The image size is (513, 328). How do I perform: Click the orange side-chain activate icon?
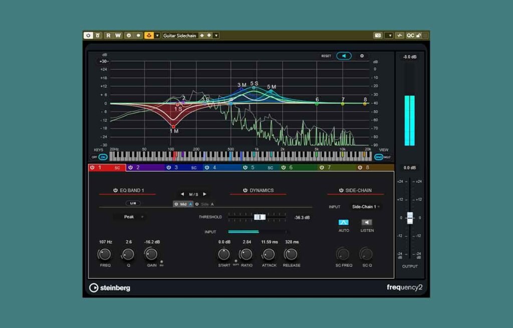[x=149, y=36]
